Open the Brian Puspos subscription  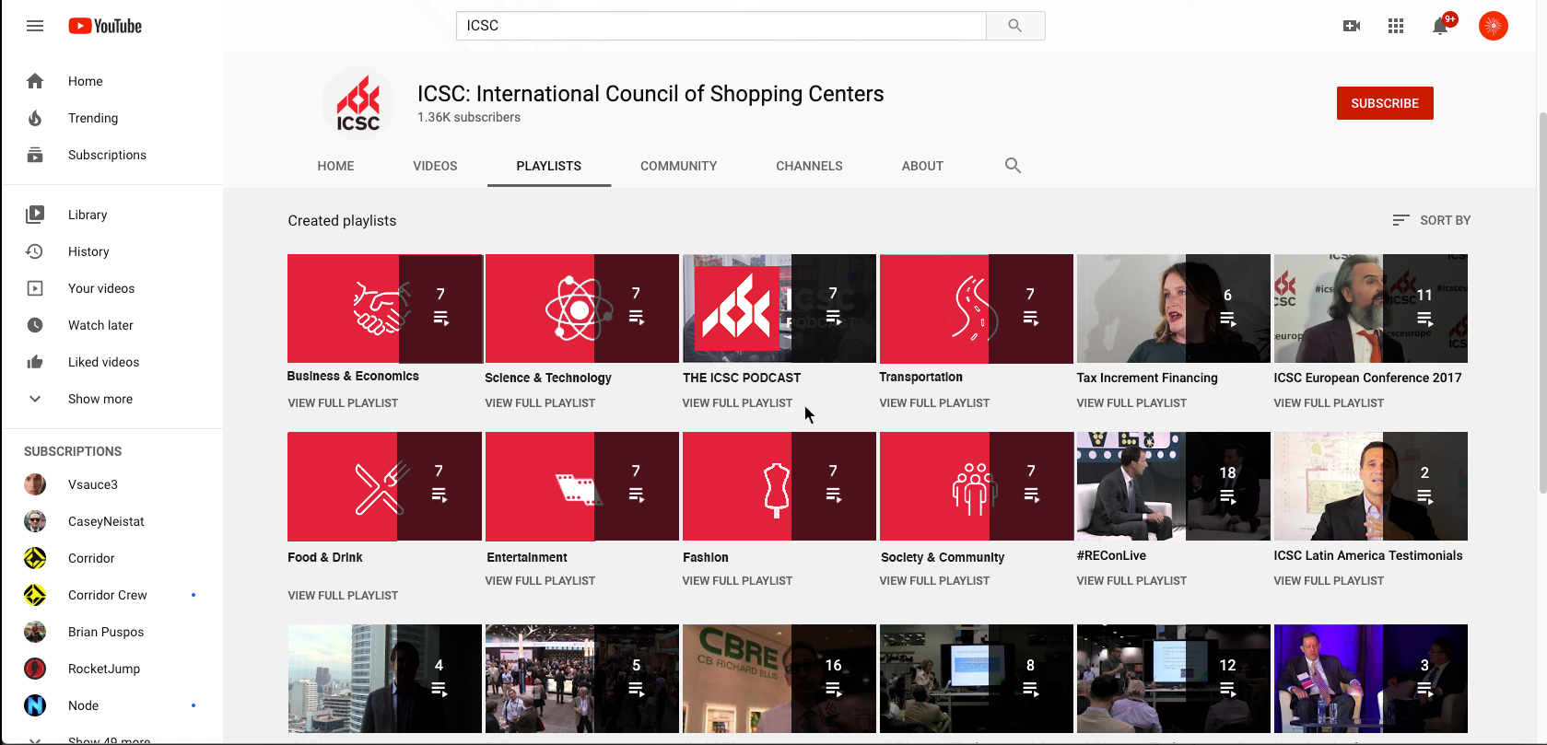click(x=111, y=632)
